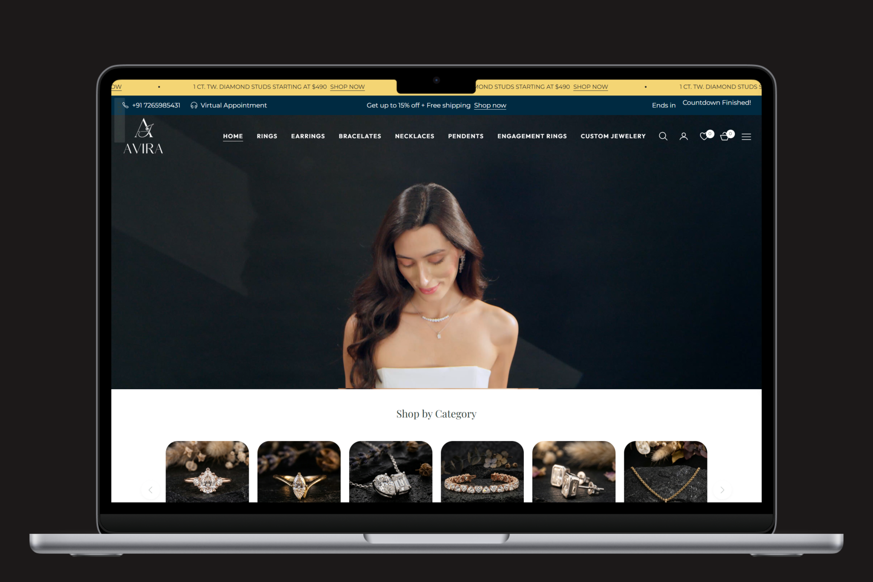The height and width of the screenshot is (582, 873).
Task: Open the hamburger menu icon
Action: 746,136
